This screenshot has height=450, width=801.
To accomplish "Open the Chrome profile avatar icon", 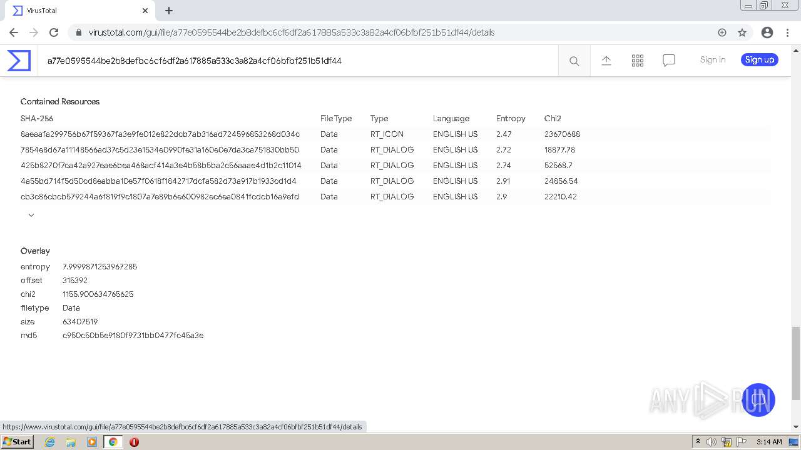I will (767, 32).
